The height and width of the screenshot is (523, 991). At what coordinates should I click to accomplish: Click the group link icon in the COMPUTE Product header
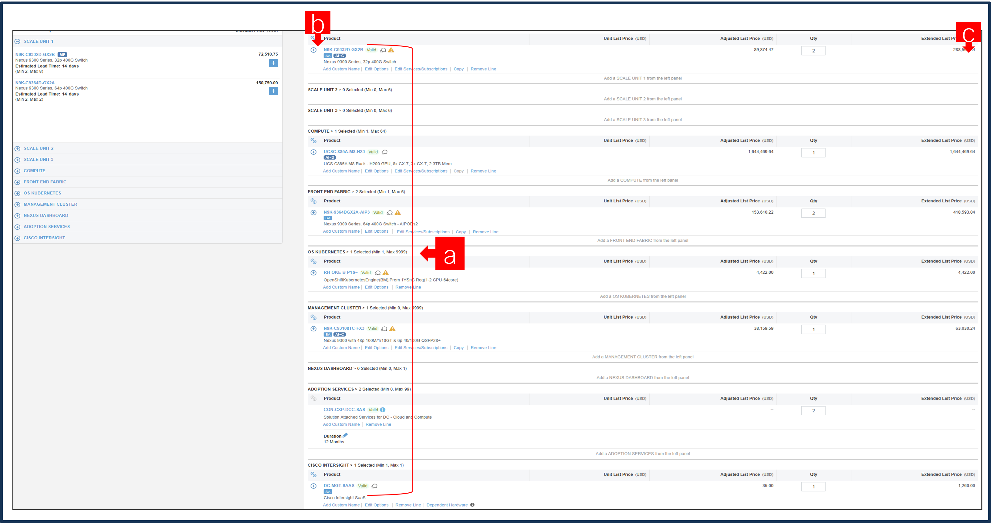(x=314, y=141)
